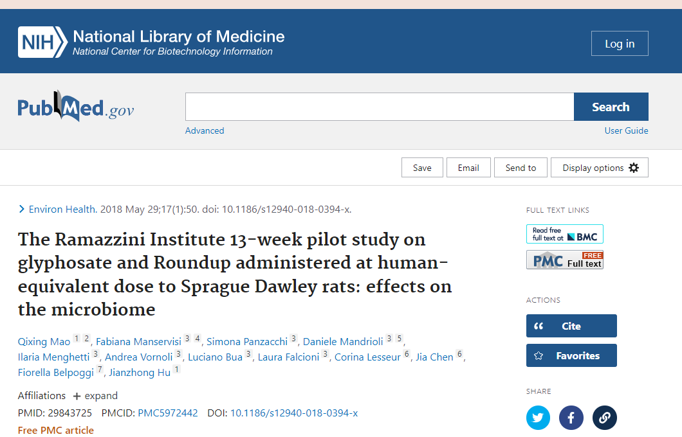The image size is (682, 437).
Task: Expand the Affiliations section
Action: (x=95, y=396)
